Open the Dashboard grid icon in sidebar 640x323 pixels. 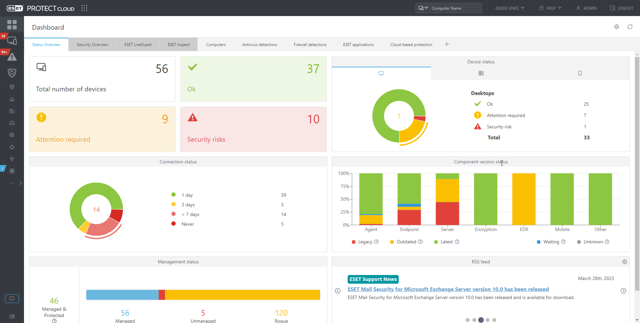pyautogui.click(x=12, y=24)
